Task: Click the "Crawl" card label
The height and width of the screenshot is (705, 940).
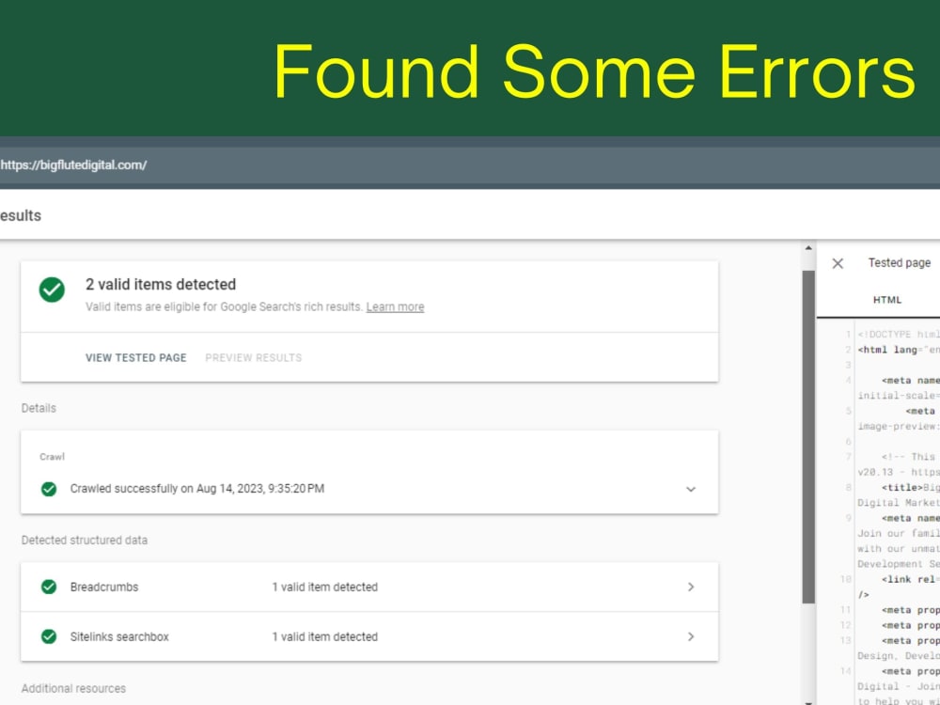Action: coord(52,457)
